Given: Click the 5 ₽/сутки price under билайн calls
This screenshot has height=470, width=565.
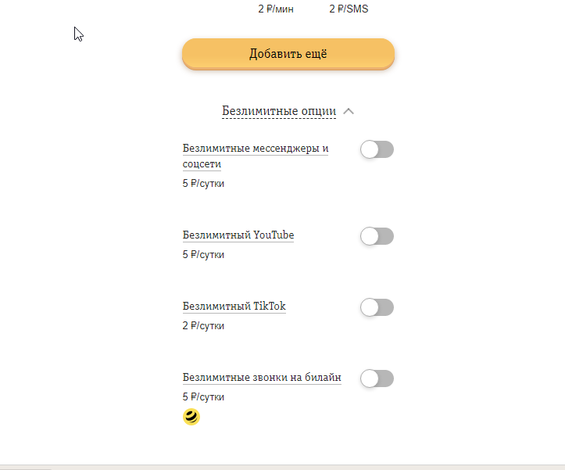Looking at the screenshot, I should tap(203, 397).
